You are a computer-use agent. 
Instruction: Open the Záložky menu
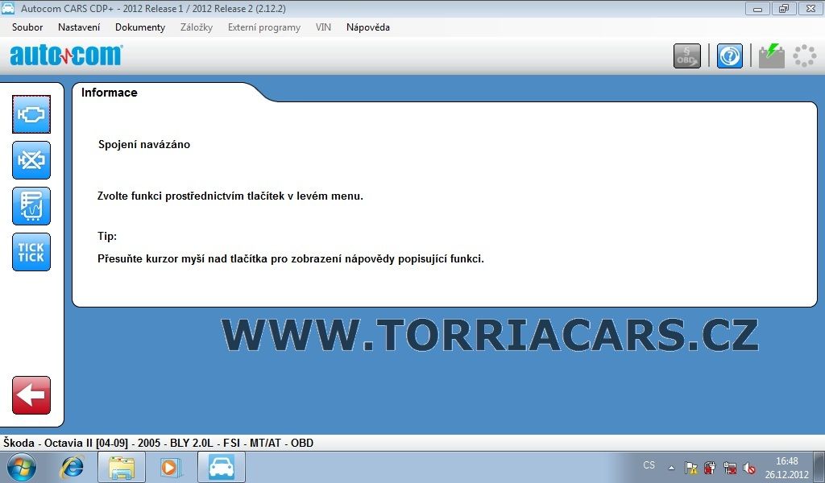point(197,27)
